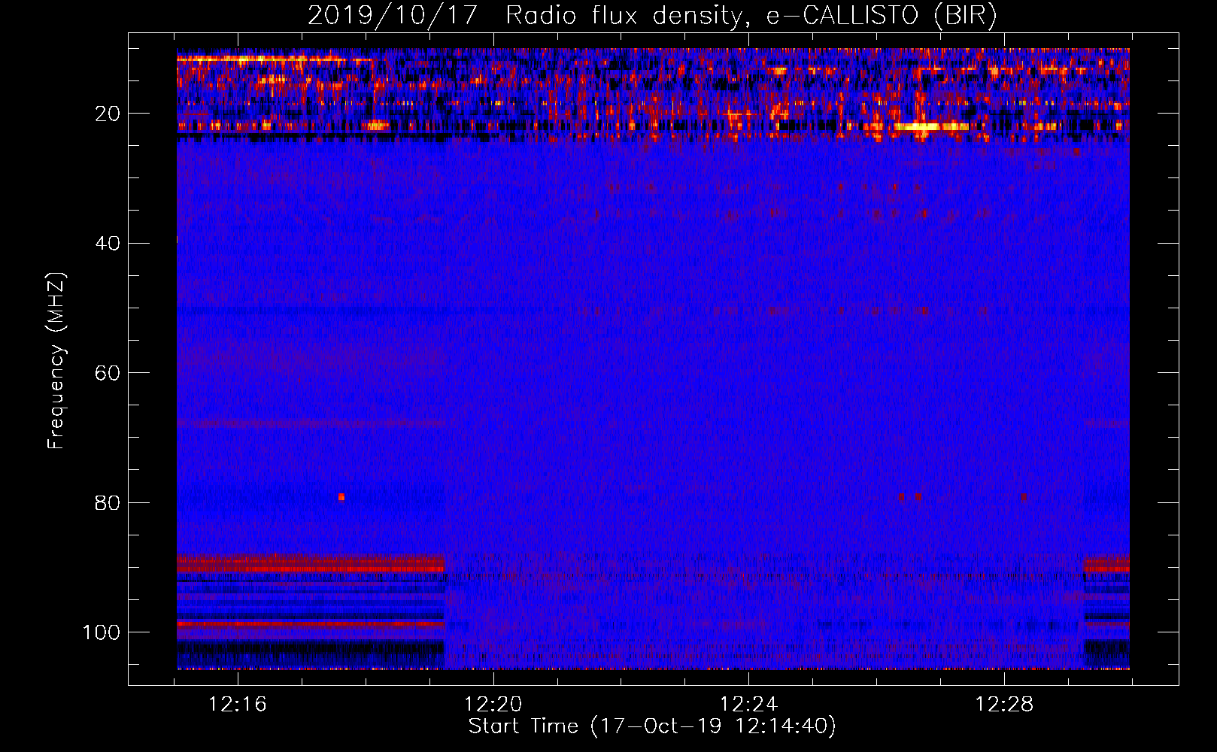Click the 12:20 time tick label

[x=493, y=705]
